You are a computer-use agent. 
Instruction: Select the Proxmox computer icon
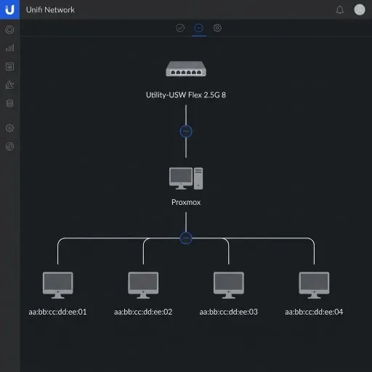tap(186, 178)
